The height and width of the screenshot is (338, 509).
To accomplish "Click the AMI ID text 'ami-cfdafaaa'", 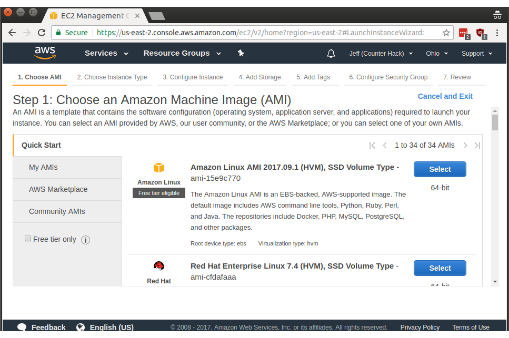I will coord(213,277).
